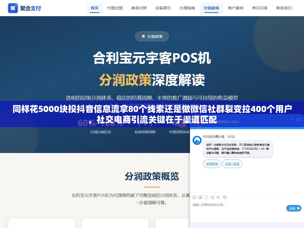Click the 微信复制 button

coord(212,164)
